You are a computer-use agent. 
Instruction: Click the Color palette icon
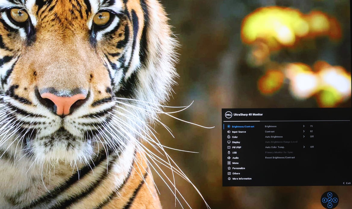pyautogui.click(x=229, y=137)
